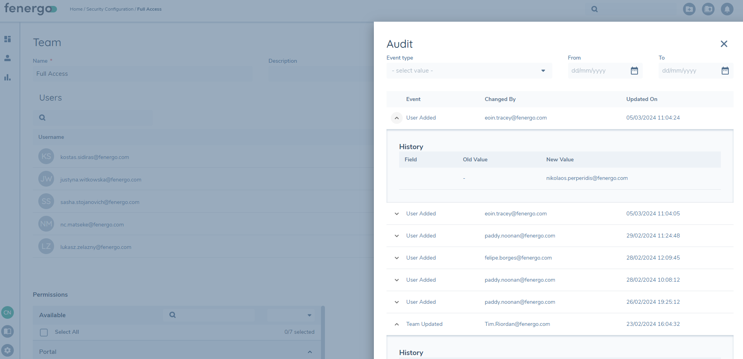This screenshot has height=359, width=743.
Task: Go to Home in the breadcrumb
Action: point(76,9)
